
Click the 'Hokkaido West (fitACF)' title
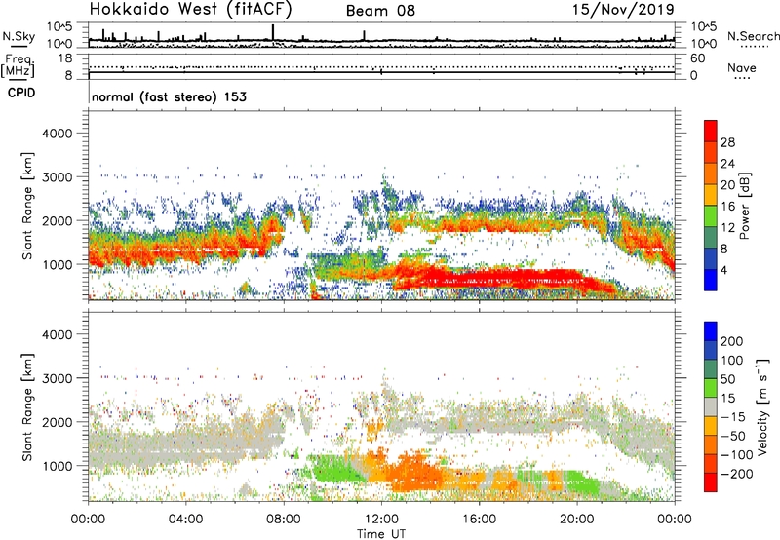pyautogui.click(x=190, y=9)
